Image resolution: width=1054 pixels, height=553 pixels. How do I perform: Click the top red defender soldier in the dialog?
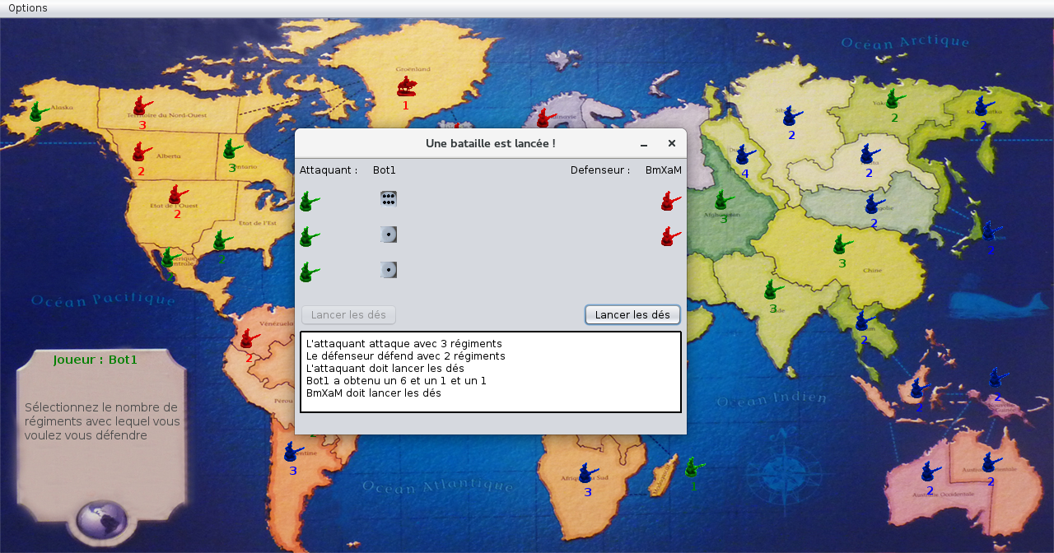click(x=670, y=201)
